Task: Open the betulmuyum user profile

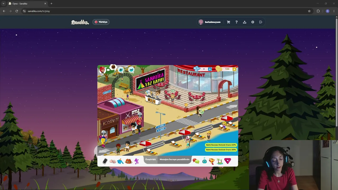Action: 209,22
